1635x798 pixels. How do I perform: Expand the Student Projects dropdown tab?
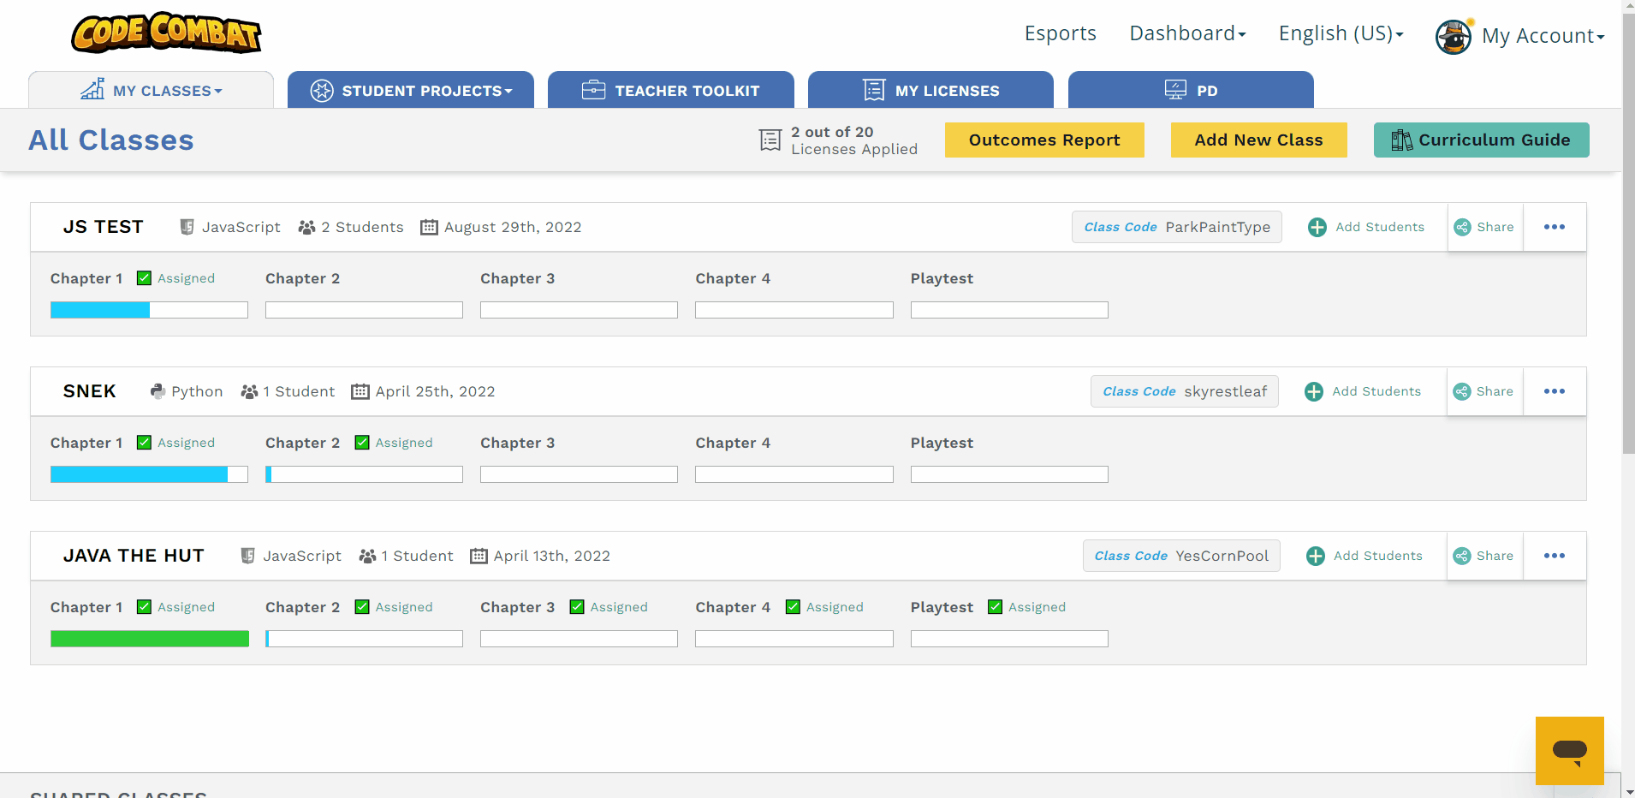click(411, 91)
